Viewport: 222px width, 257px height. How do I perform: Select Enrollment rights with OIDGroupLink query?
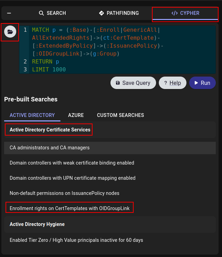pos(70,208)
